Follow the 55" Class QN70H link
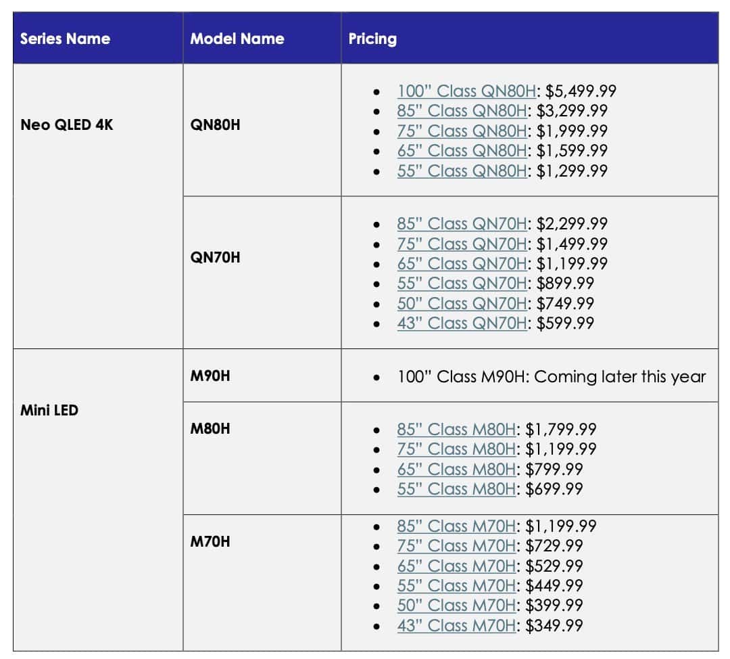Image resolution: width=730 pixels, height=659 pixels. point(462,283)
